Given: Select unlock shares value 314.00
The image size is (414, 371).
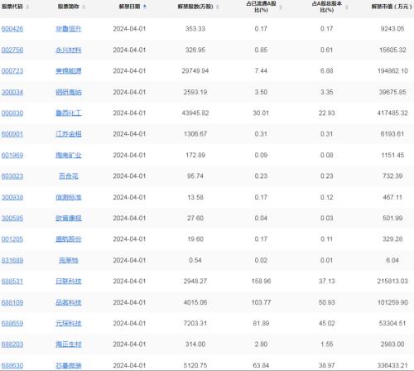Looking at the screenshot, I should (195, 344).
